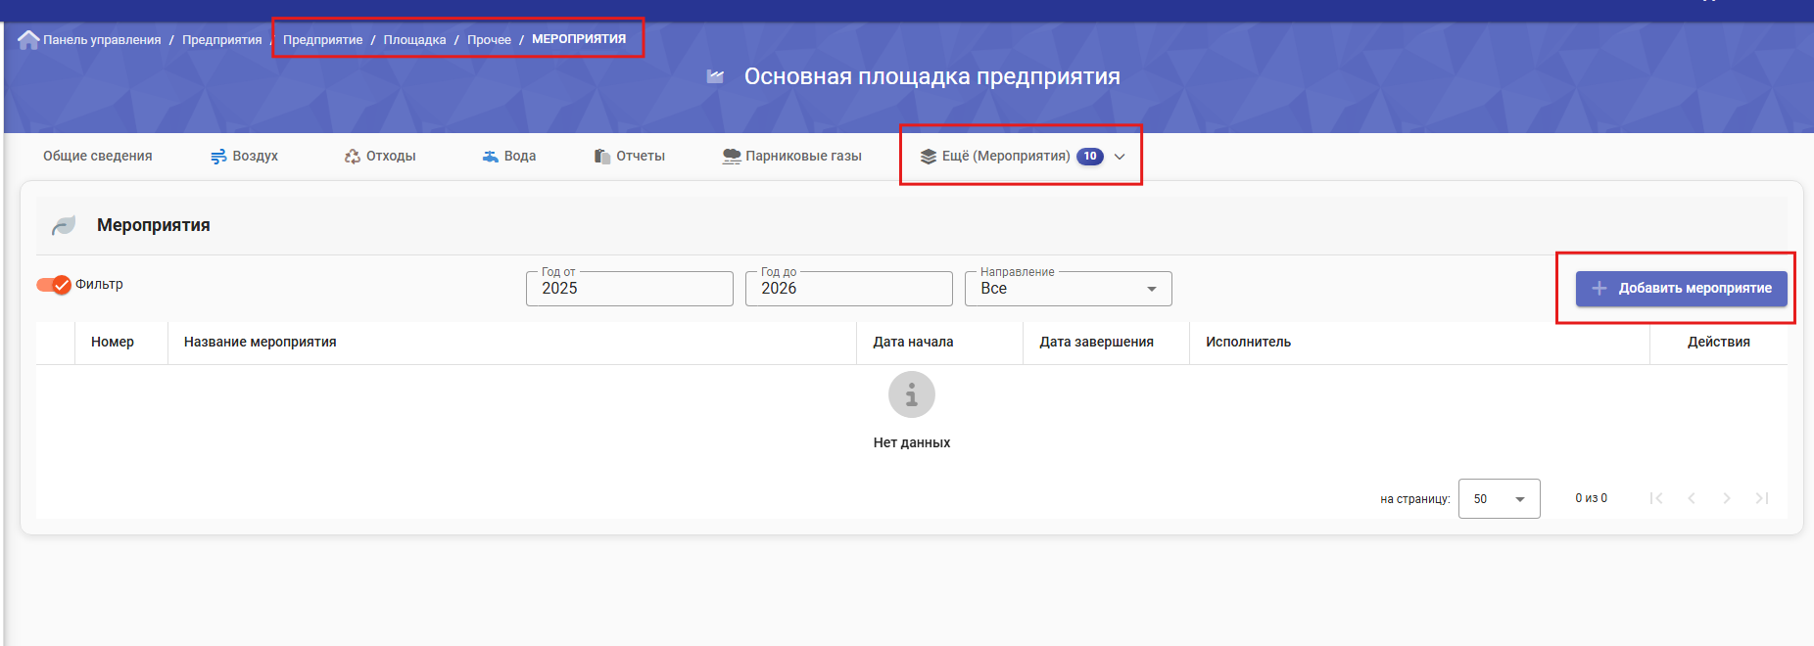1814x646 pixels.
Task: Go to last page arrow
Action: pos(1762,498)
